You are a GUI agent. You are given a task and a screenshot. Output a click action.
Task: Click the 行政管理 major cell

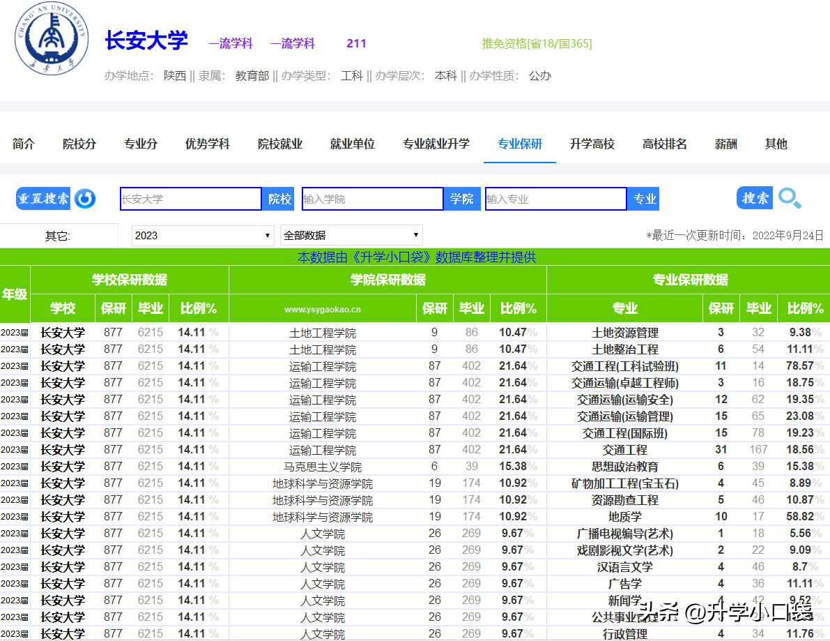click(x=625, y=633)
